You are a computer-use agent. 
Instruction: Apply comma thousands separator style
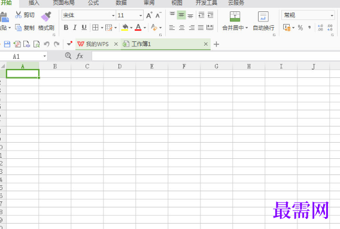point(309,28)
